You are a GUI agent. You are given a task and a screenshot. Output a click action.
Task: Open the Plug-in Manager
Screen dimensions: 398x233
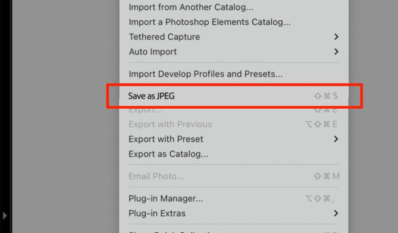166,199
